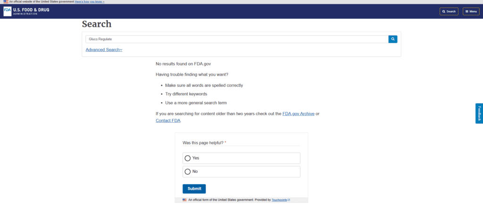This screenshot has width=483, height=210.
Task: Select the No radio button
Action: [x=188, y=171]
